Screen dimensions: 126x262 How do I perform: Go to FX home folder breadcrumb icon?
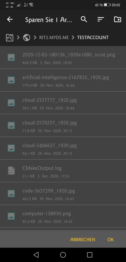click(x=10, y=38)
